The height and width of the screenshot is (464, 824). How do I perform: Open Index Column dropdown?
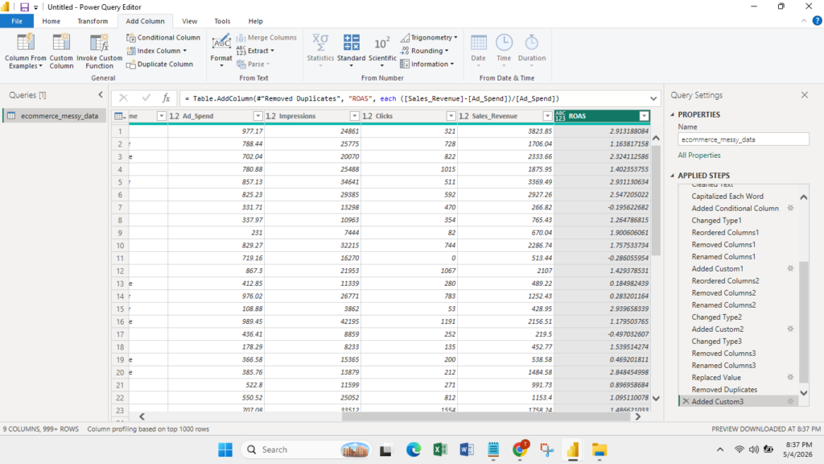tap(157, 51)
